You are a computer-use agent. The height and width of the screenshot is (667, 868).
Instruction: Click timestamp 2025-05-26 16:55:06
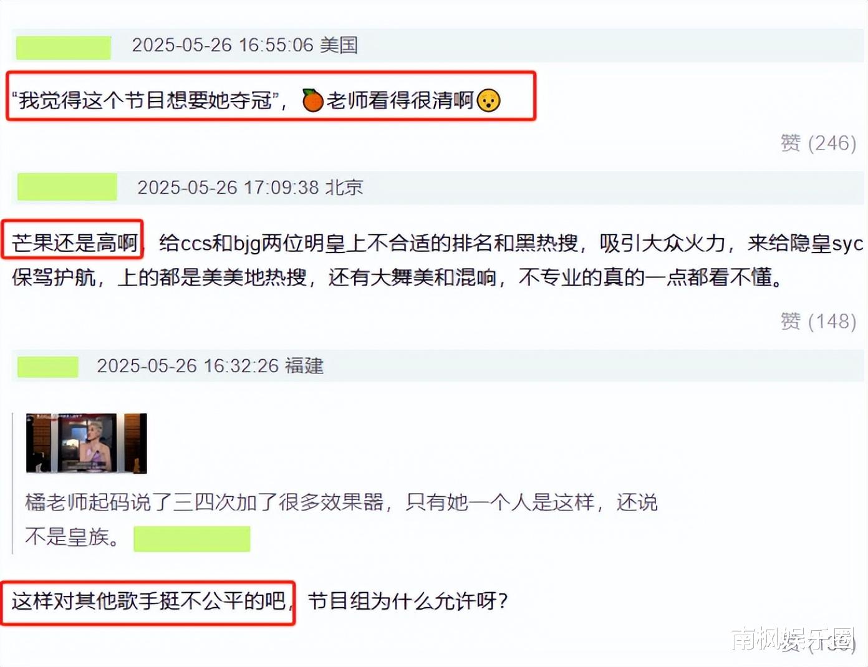pos(223,45)
